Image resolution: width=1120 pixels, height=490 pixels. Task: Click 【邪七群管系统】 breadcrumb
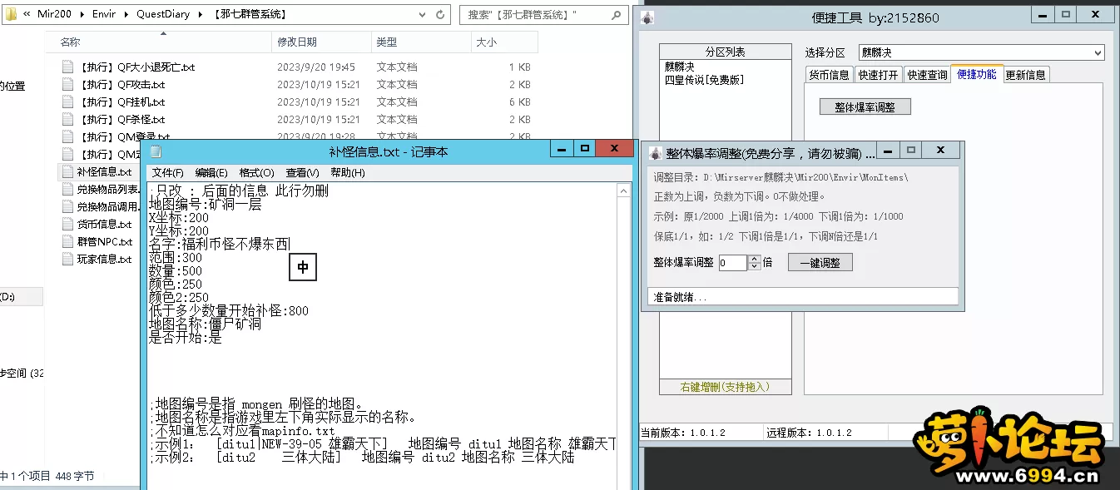pyautogui.click(x=250, y=14)
